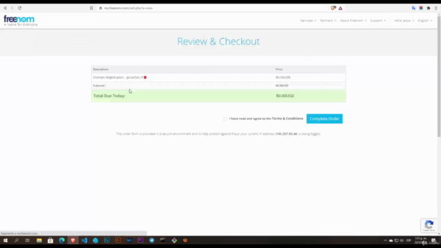
Task: Open the terminal icon on the taskbar
Action: [x=163, y=240]
